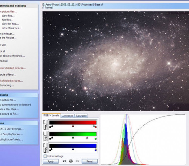Click the Apply button
The height and width of the screenshot is (166, 189).
tap(51, 161)
